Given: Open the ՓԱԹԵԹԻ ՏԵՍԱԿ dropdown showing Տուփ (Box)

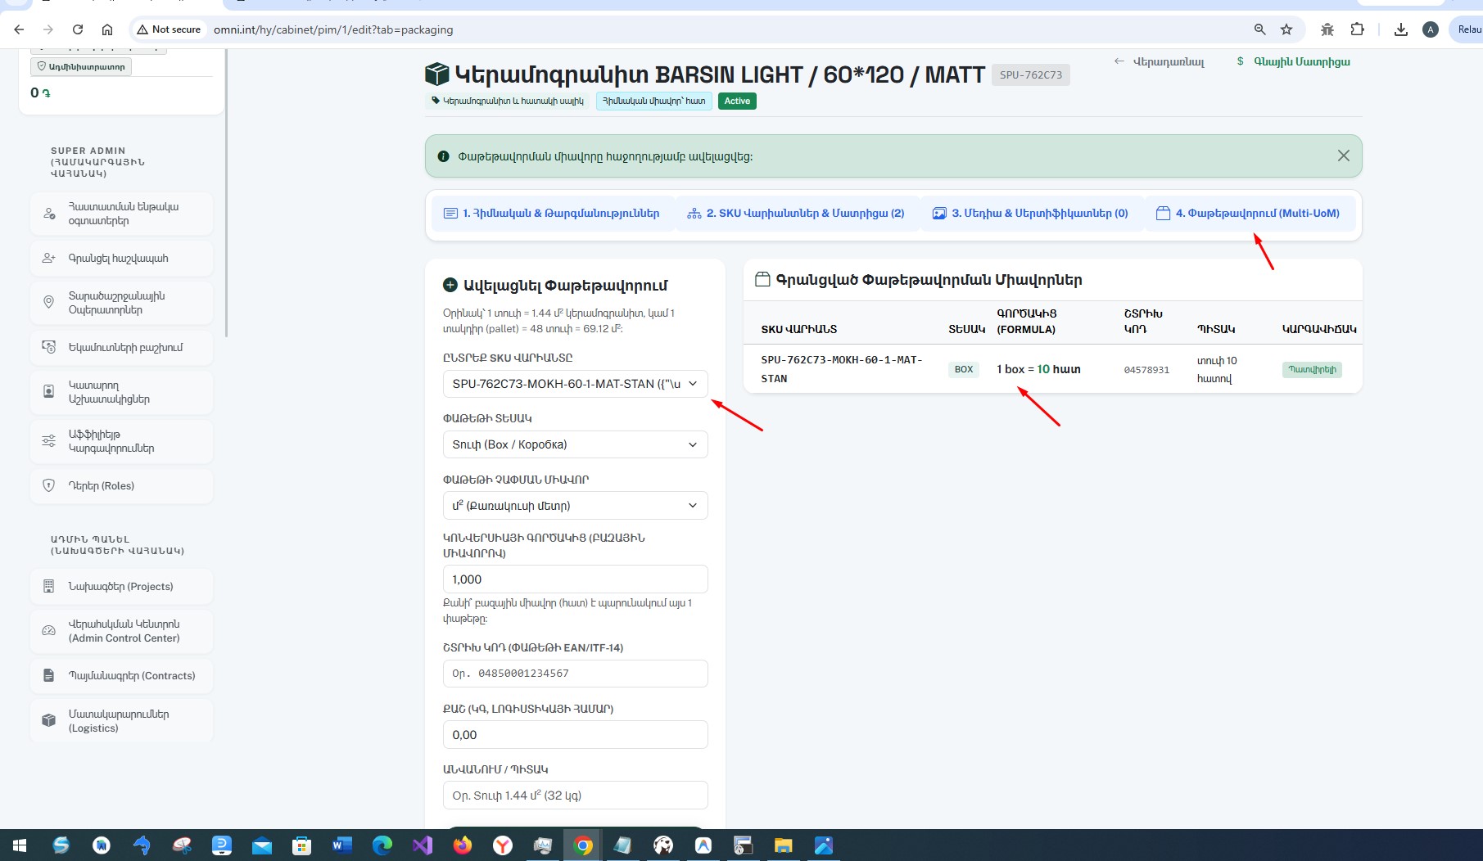Looking at the screenshot, I should [x=575, y=444].
